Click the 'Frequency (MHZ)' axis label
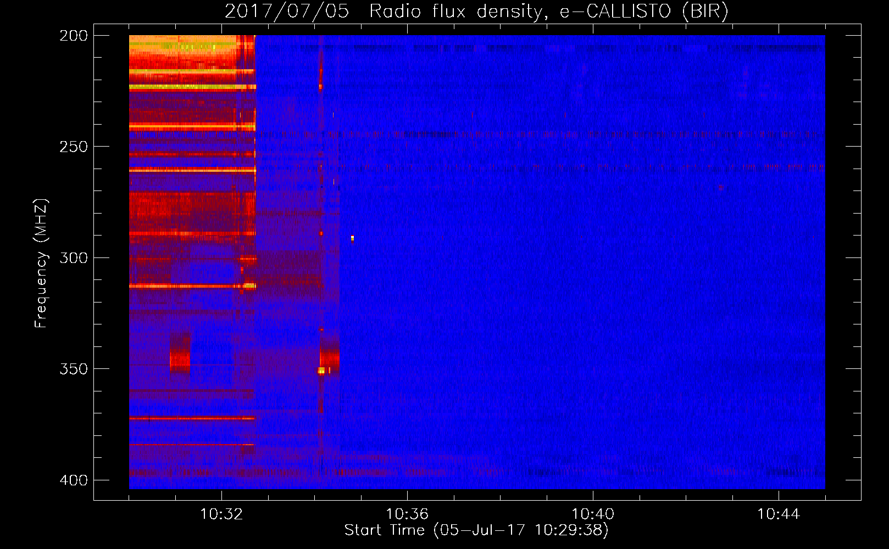This screenshot has height=549, width=889. click(41, 263)
